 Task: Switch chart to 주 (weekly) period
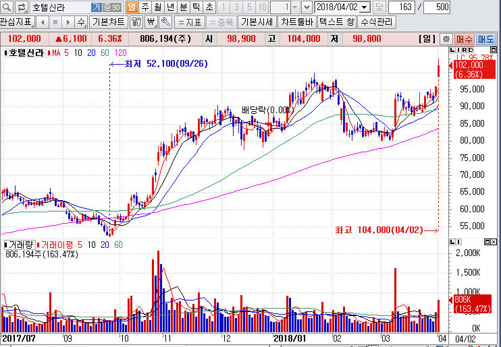tap(144, 7)
